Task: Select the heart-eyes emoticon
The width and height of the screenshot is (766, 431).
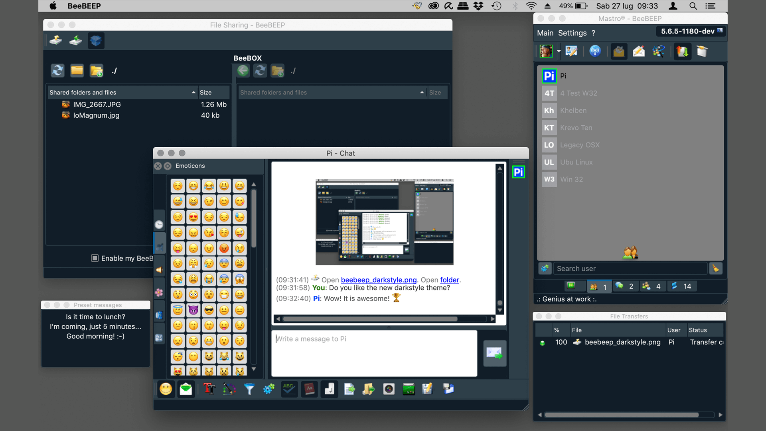Action: coord(193,217)
